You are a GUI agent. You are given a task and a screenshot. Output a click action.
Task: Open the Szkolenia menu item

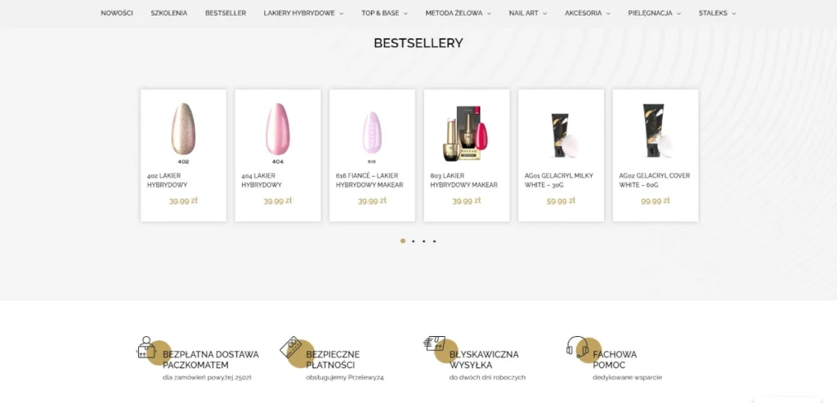point(168,13)
